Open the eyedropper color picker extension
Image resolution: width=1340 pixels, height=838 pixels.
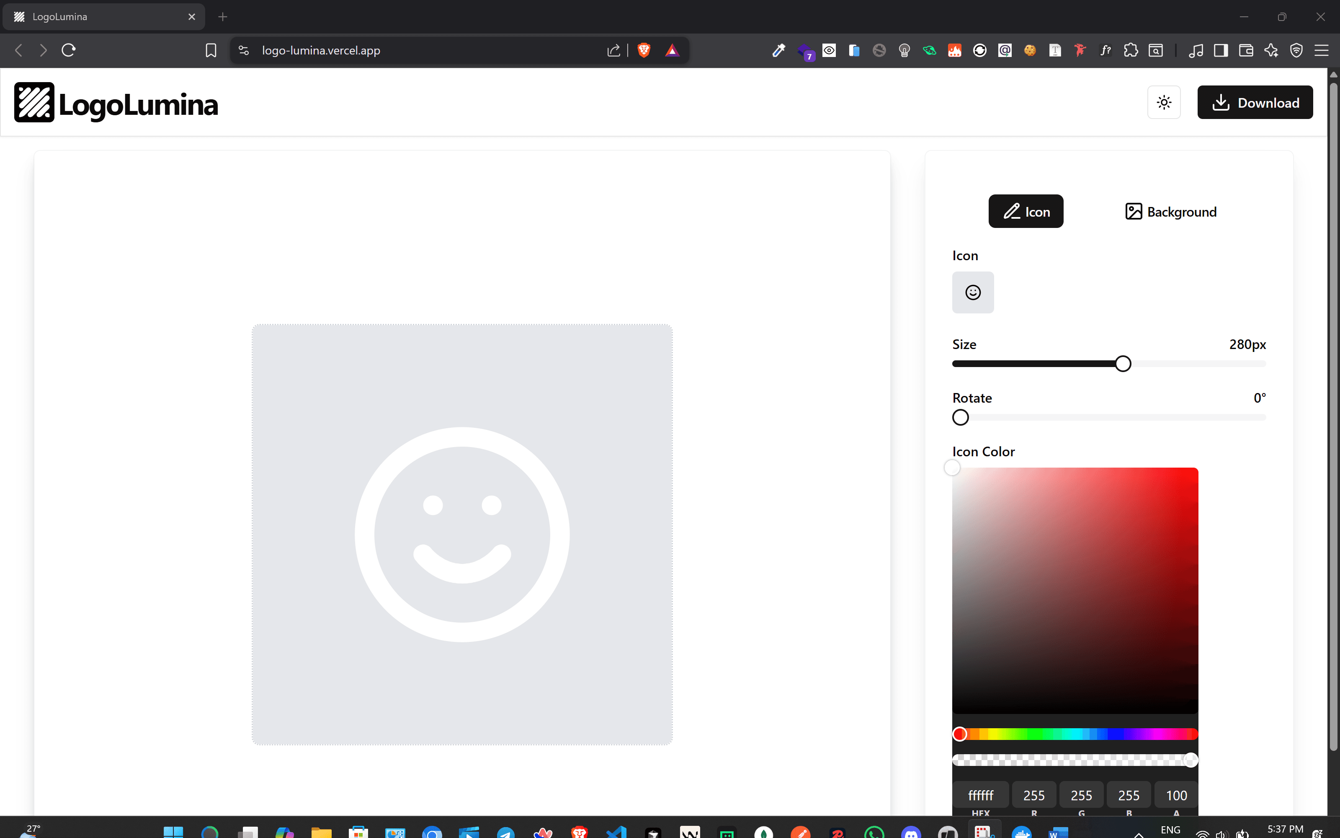tap(778, 50)
